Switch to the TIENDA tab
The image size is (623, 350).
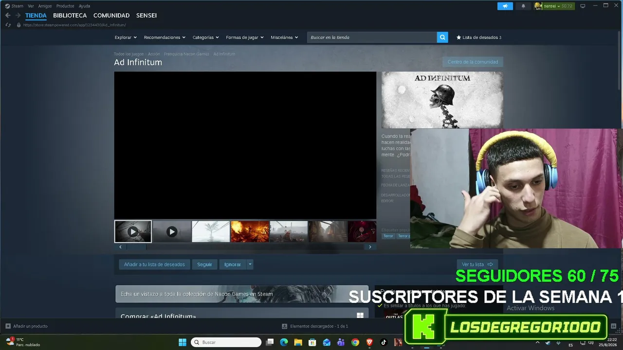(x=36, y=16)
